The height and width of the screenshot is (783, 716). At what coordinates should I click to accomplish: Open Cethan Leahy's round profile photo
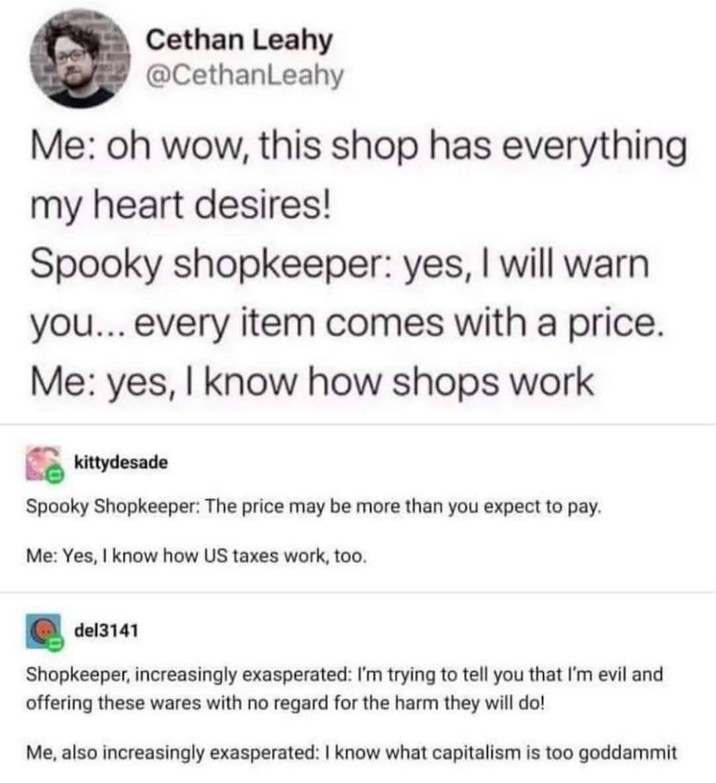pos(79,59)
